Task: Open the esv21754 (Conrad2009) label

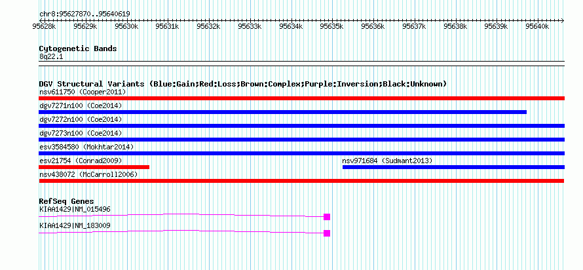Action: click(81, 161)
